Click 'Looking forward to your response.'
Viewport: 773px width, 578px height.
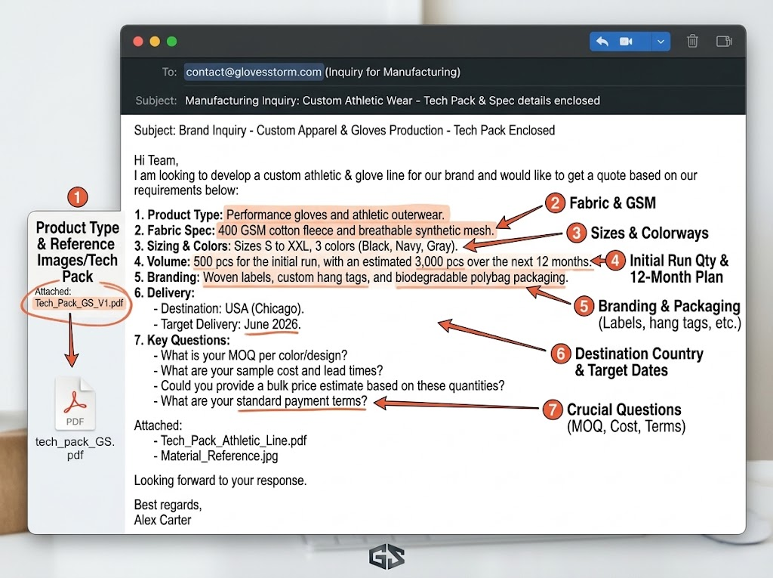click(220, 481)
